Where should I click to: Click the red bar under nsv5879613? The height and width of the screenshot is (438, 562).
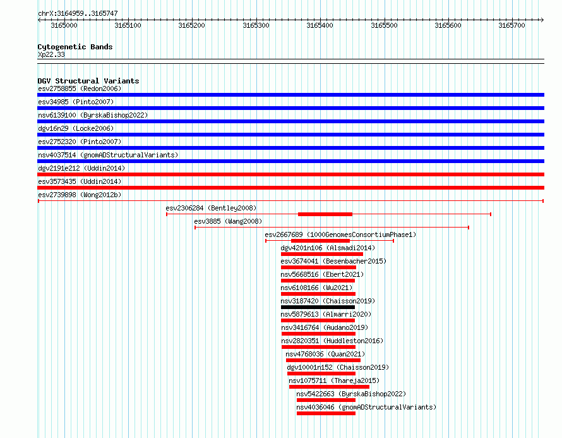(318, 320)
